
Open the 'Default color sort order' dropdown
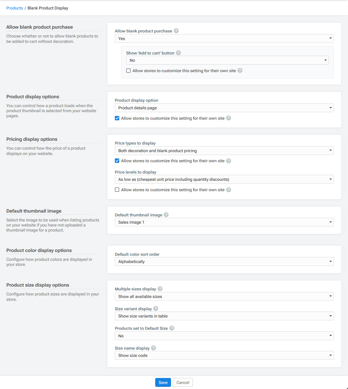[x=224, y=261]
